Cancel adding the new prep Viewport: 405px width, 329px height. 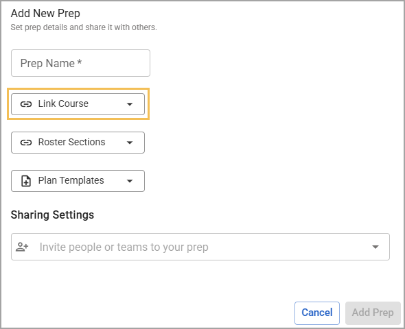(317, 313)
